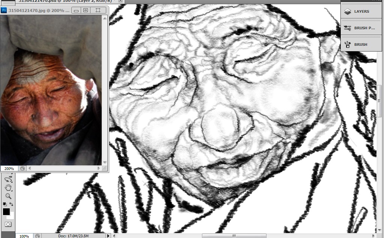Reset to default foreground and background colors
The width and height of the screenshot is (384, 238).
pyautogui.click(x=5, y=204)
